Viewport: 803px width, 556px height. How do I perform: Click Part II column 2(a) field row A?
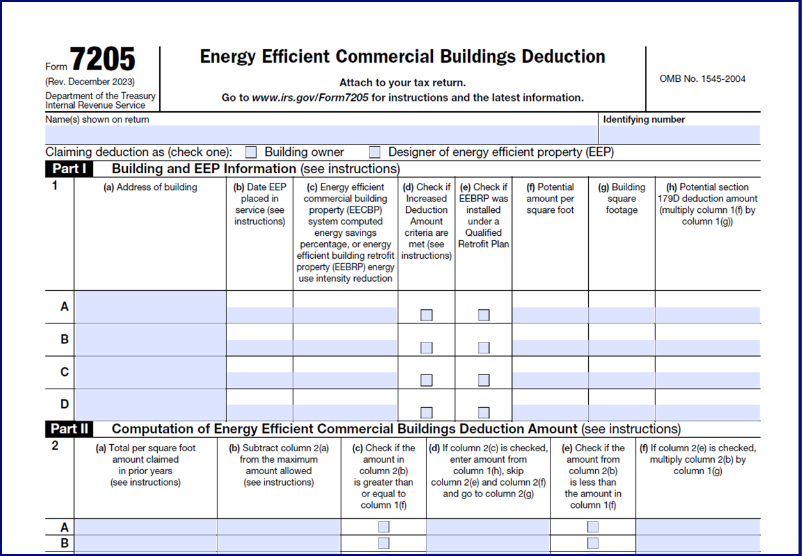[x=146, y=527]
